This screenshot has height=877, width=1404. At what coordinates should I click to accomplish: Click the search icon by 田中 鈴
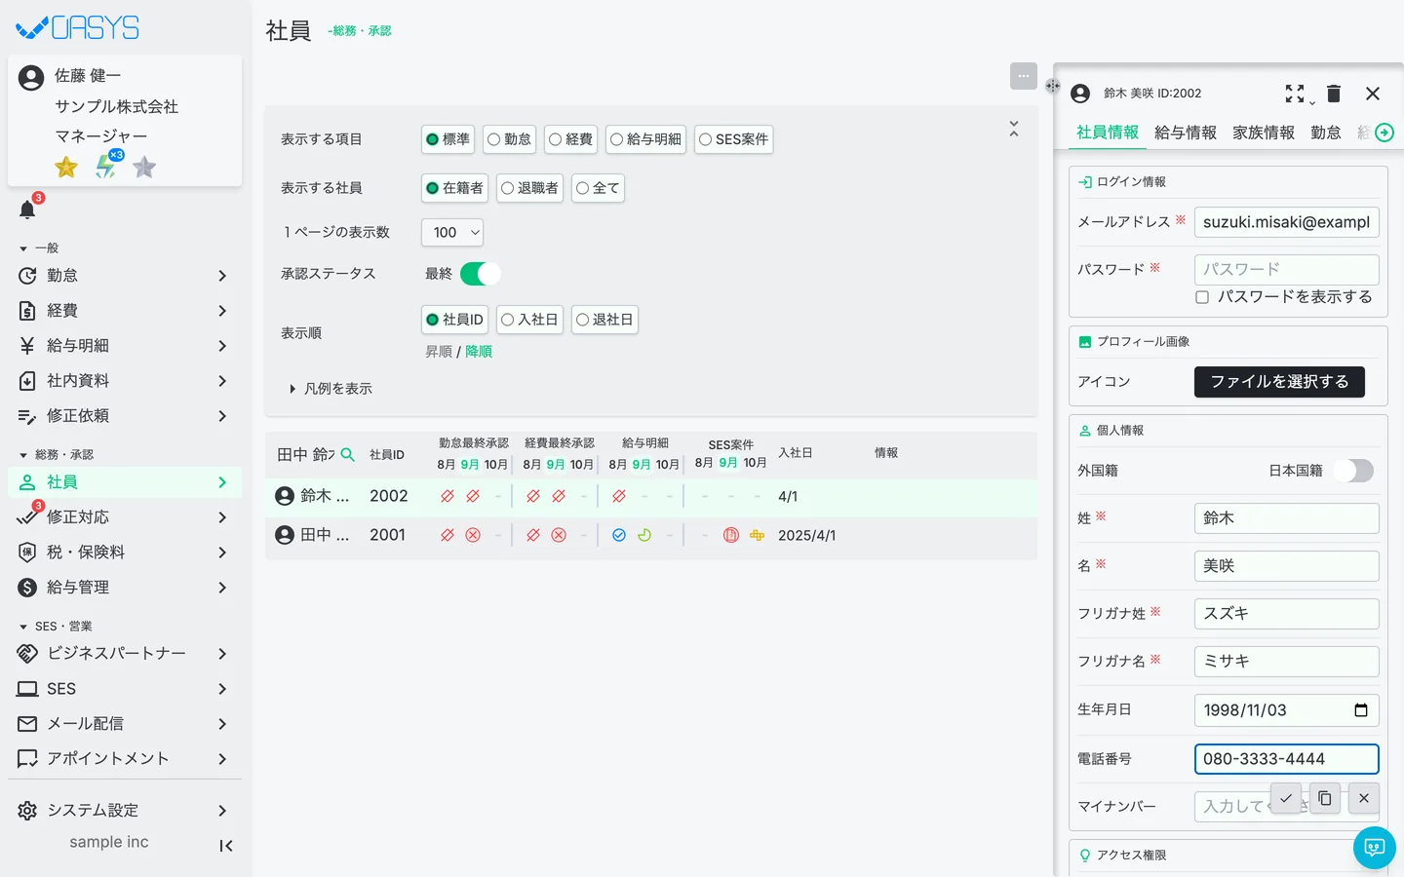click(x=347, y=454)
